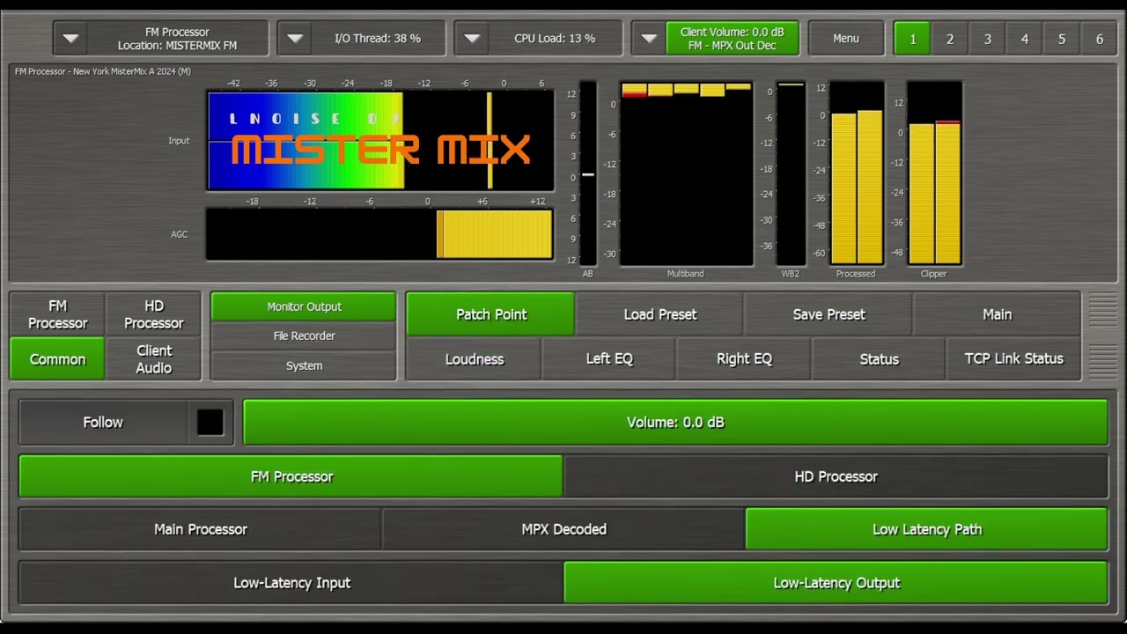Open the Left EQ tab
Image resolution: width=1127 pixels, height=634 pixels.
[x=609, y=359]
